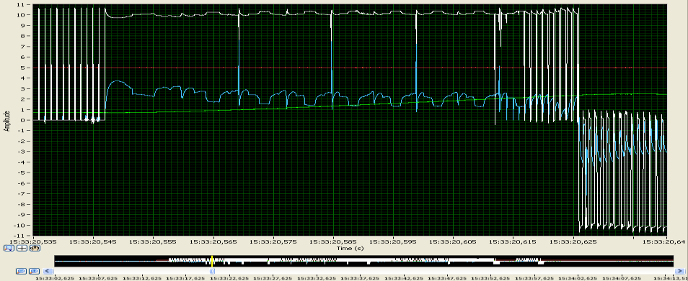
Task: Click empty scrollbar track right of thumb
Action: (444, 272)
